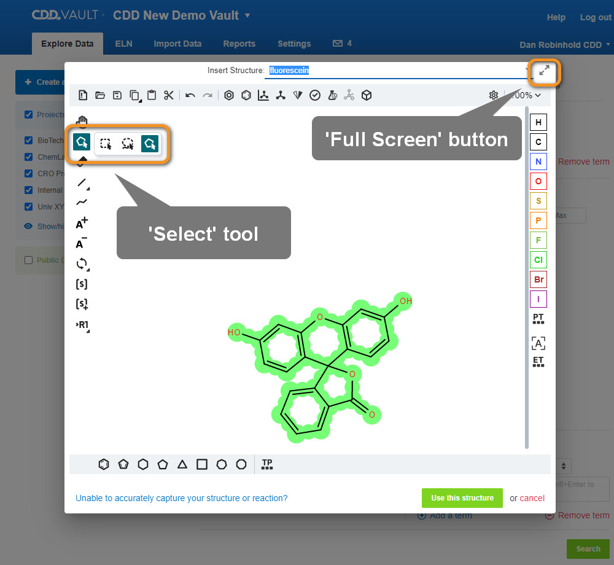Select the red Oxygen atom button

tap(538, 181)
